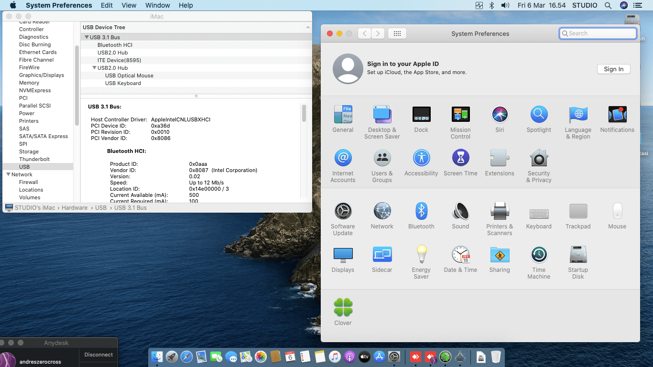The width and height of the screenshot is (653, 367).
Task: Open Notification Center from the menu bar
Action: coord(637,5)
